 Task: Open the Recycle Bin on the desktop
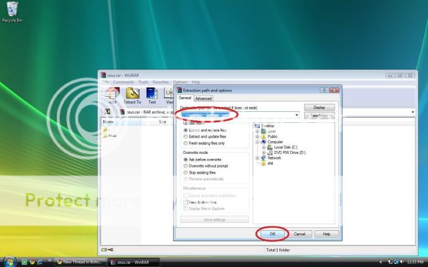pyautogui.click(x=12, y=12)
